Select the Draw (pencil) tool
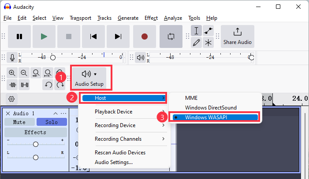 point(196,43)
